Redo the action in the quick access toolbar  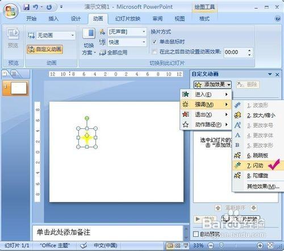pyautogui.click(x=49, y=7)
